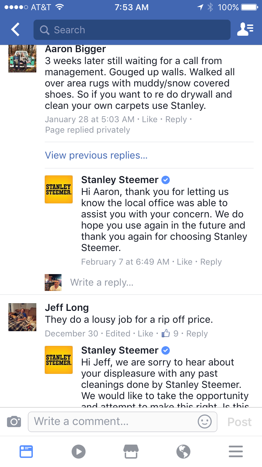262x467 pixels.
Task: Reply to Jeff Long's comment
Action: (x=197, y=334)
